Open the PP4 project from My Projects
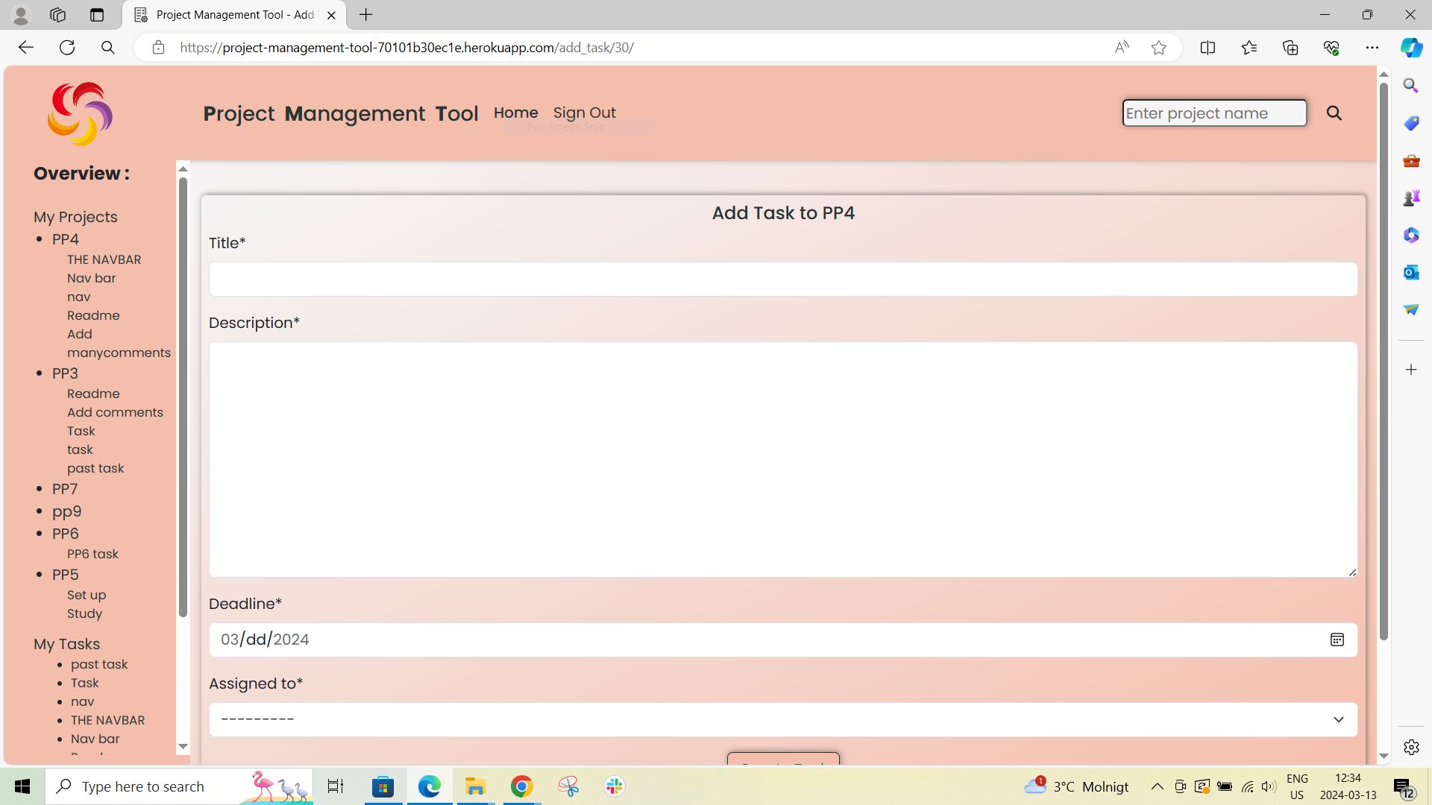The height and width of the screenshot is (805, 1432). 65,239
